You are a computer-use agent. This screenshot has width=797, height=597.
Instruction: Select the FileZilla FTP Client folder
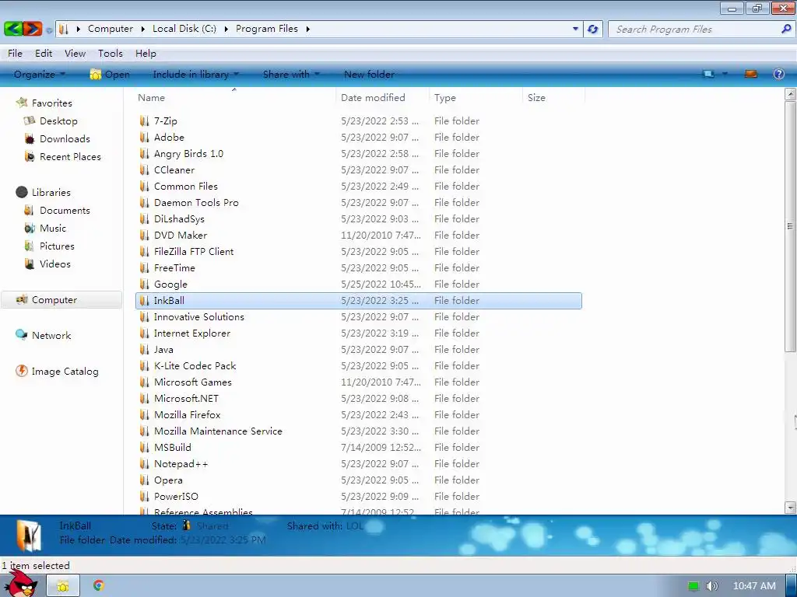358,251
